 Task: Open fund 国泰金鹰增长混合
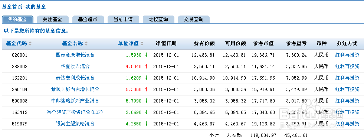pos(75,55)
